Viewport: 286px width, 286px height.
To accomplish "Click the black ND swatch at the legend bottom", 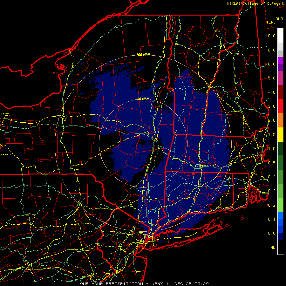I will click(281, 247).
